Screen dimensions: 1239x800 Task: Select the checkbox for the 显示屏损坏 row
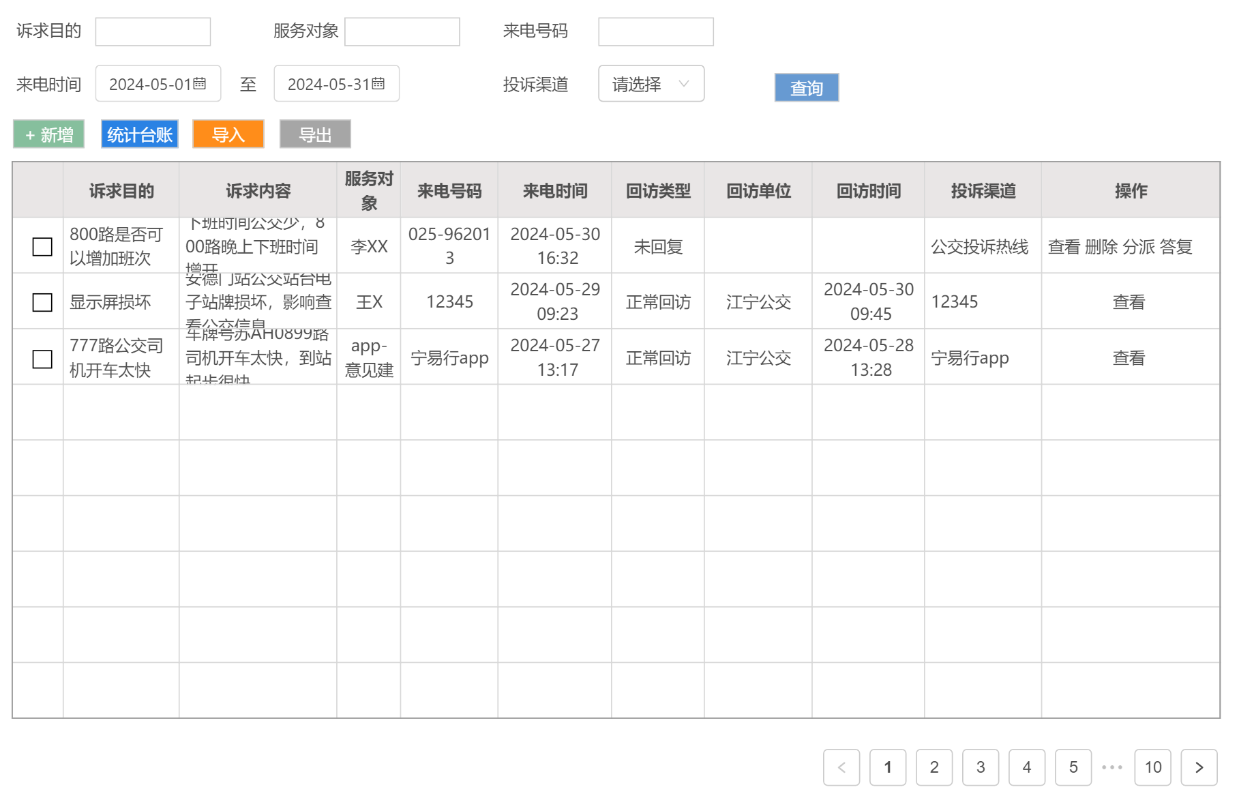coord(42,302)
